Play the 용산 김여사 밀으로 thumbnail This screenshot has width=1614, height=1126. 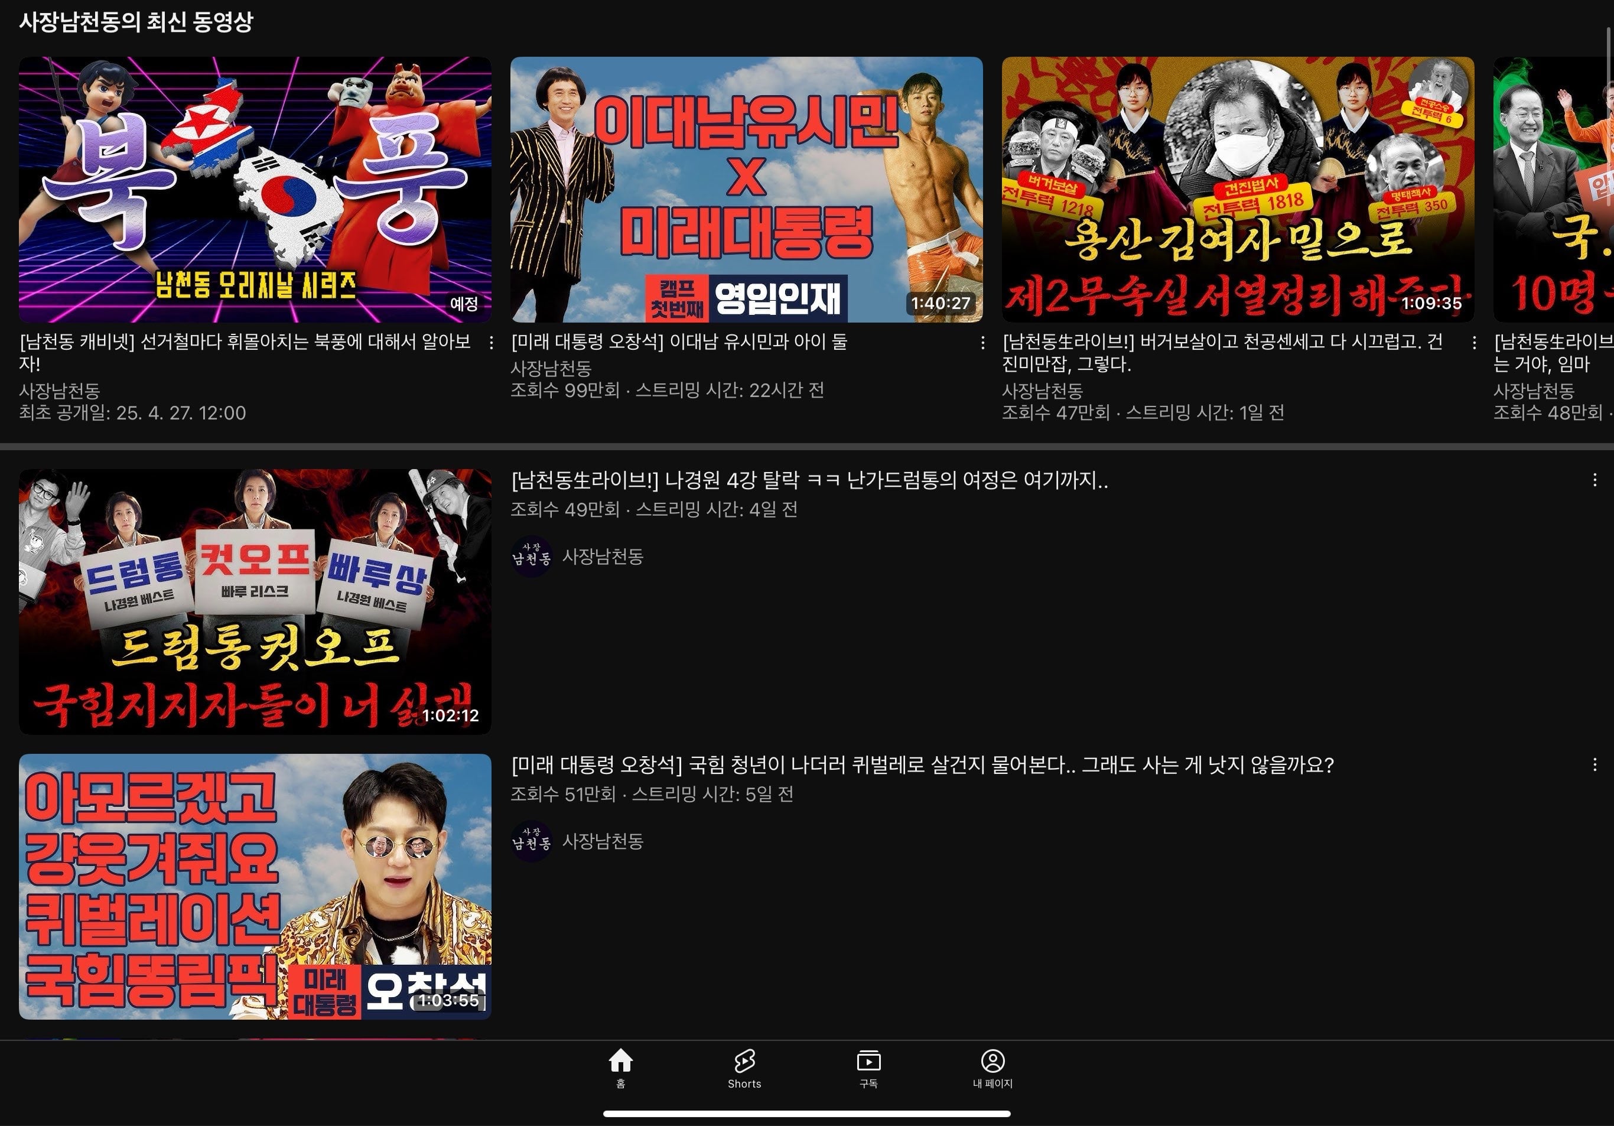[1238, 190]
